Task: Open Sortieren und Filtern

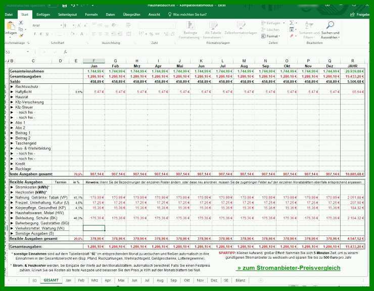Action: (x=309, y=30)
